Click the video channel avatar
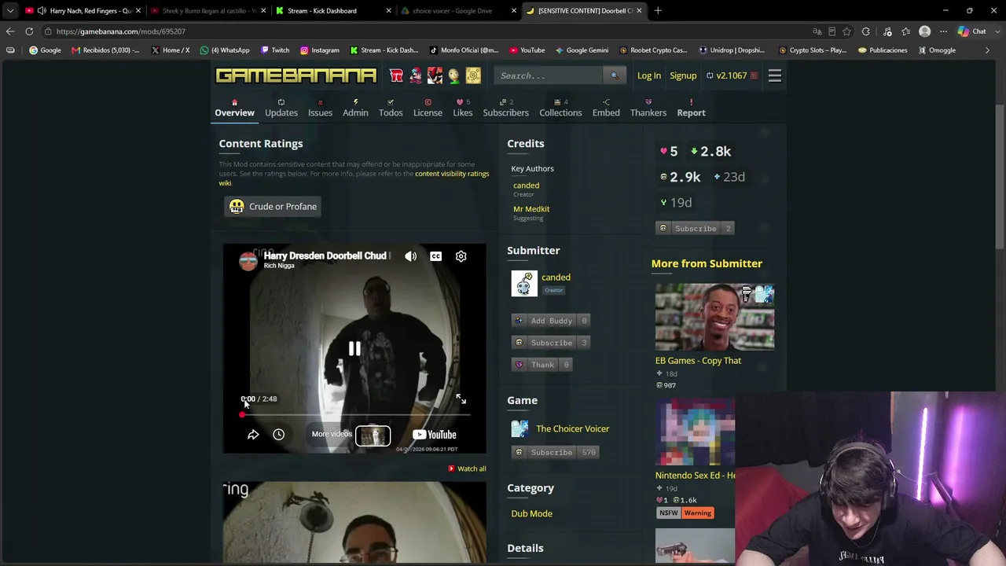Screen dimensions: 1006x566 pyautogui.click(x=248, y=261)
